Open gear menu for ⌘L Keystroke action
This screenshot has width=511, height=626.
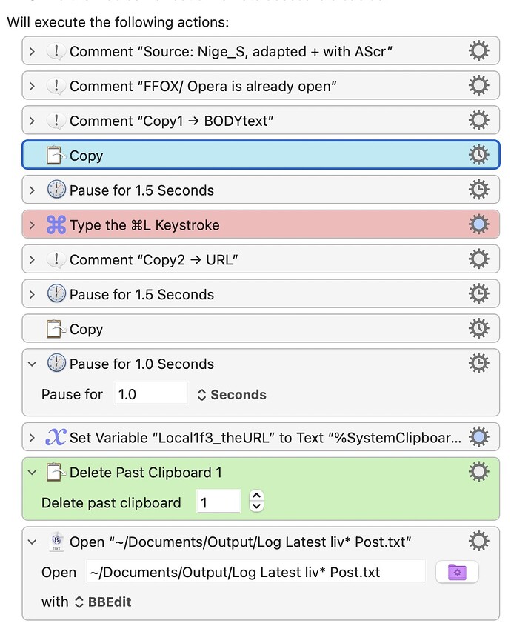(479, 225)
